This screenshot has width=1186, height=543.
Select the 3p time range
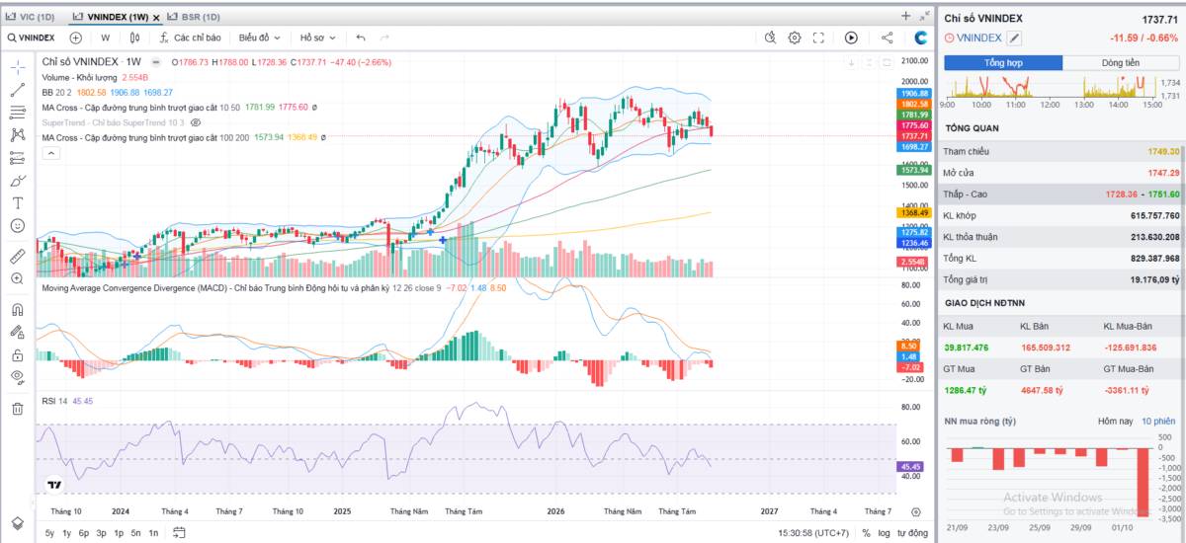[x=101, y=533]
